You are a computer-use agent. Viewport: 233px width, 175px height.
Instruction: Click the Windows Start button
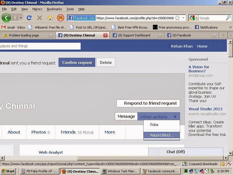click(8, 171)
